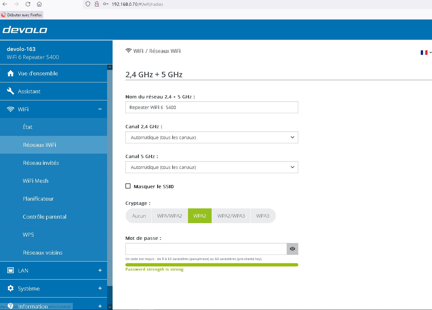Click the browser back arrow
Screen dimensions: 432x310
point(5,4)
